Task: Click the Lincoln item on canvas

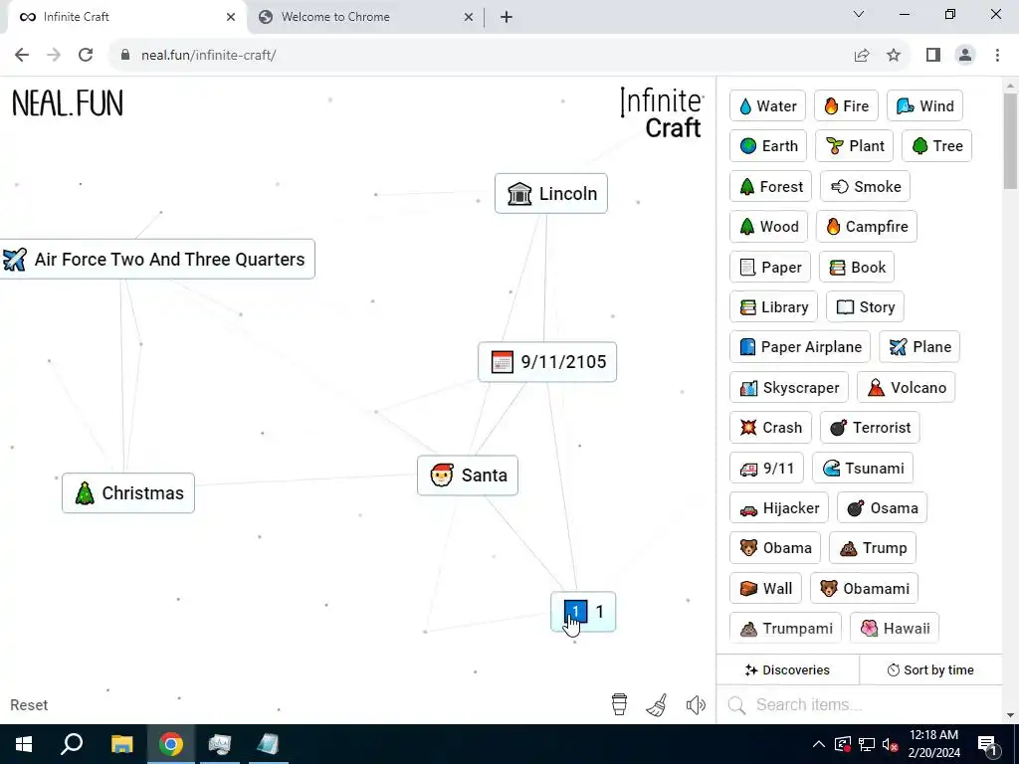Action: [x=551, y=194]
